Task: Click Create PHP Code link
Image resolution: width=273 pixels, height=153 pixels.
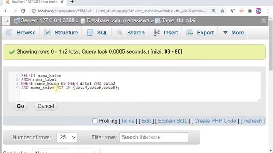Action: coord(215,121)
